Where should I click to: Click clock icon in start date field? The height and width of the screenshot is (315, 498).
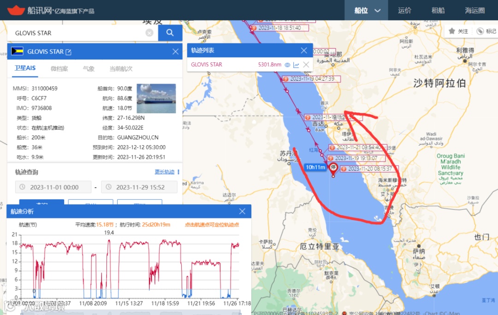(x=22, y=187)
